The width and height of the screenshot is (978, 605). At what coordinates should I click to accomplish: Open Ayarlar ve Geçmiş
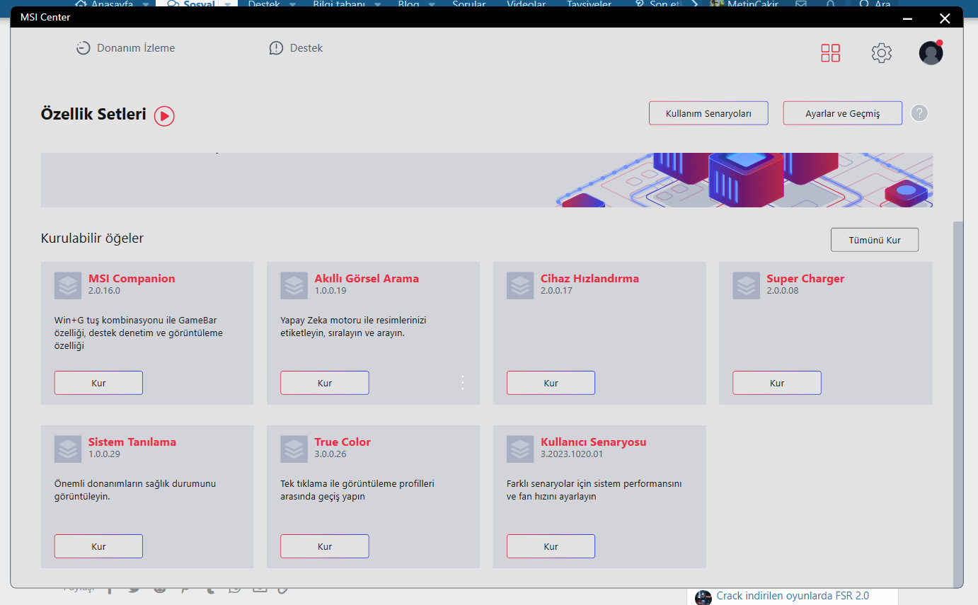(842, 113)
